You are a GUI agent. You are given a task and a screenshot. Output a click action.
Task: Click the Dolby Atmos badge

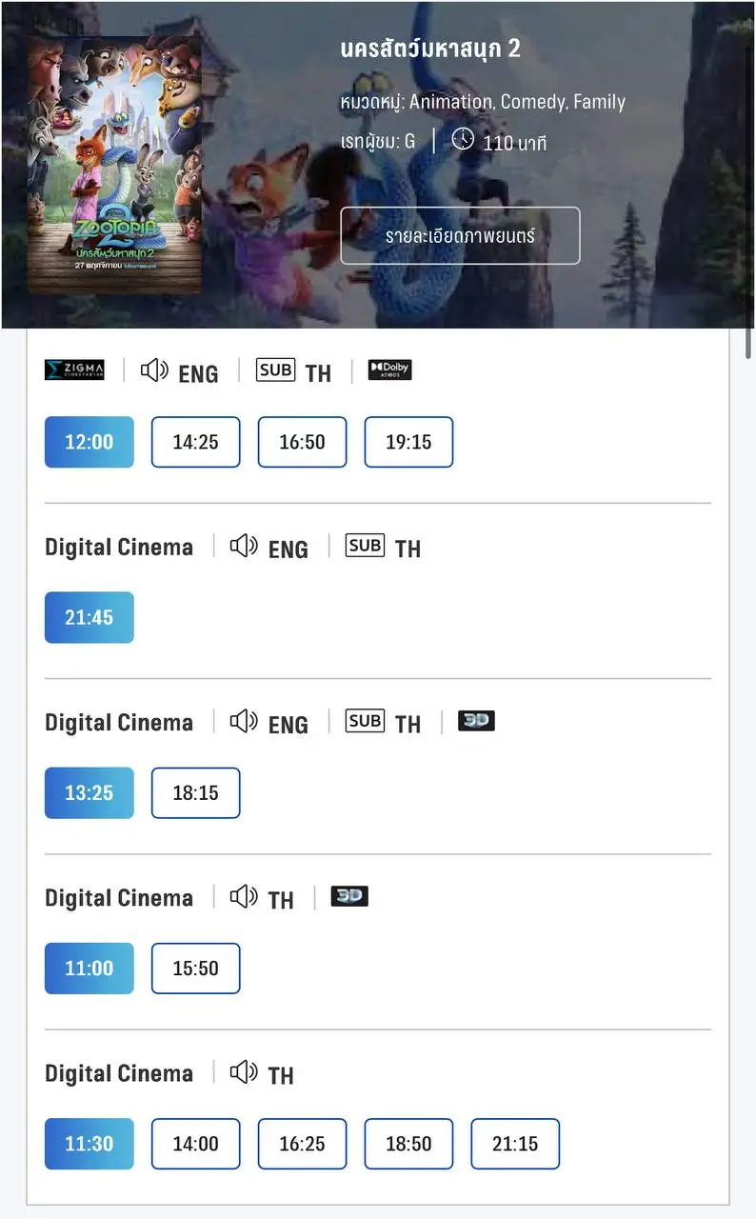pos(389,370)
